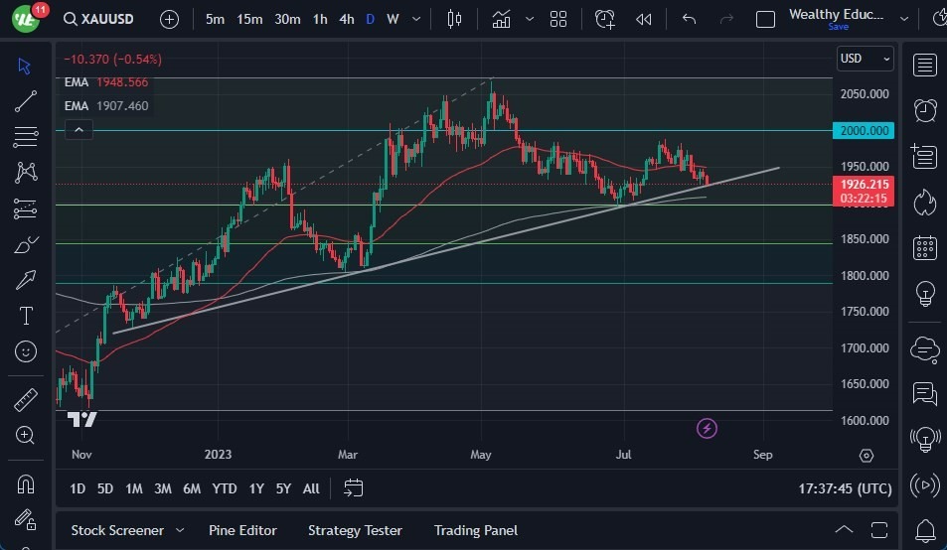
Task: Toggle the fullscreen rectangle button
Action: (765, 19)
